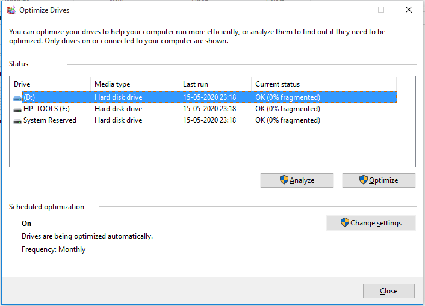This screenshot has width=425, height=306.
Task: Click status 'OK (0% fragmented)' of D: row
Action: pyautogui.click(x=288, y=97)
